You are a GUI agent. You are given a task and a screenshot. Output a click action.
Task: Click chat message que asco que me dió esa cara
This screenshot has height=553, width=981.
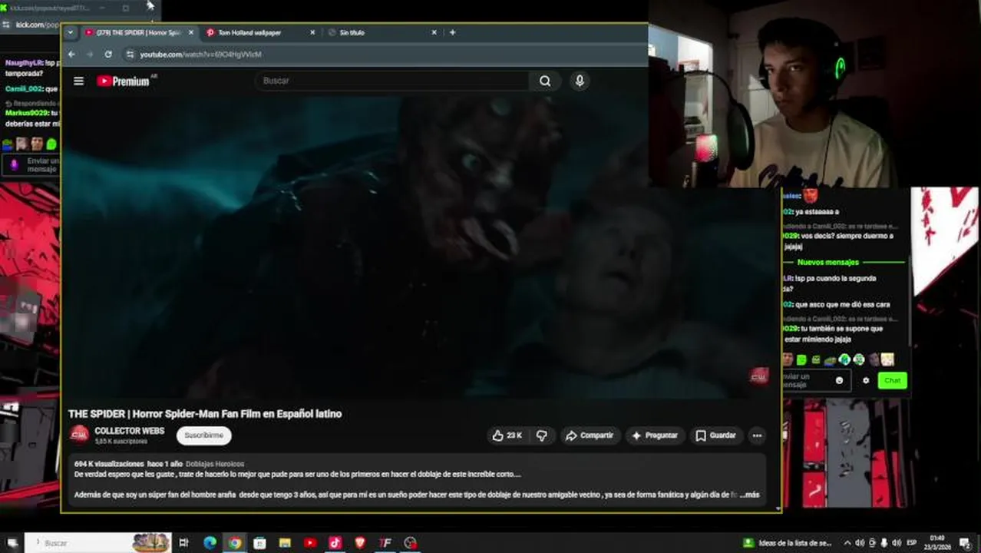coord(843,305)
